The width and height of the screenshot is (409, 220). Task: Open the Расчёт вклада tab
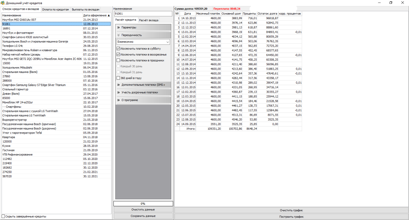[149, 20]
